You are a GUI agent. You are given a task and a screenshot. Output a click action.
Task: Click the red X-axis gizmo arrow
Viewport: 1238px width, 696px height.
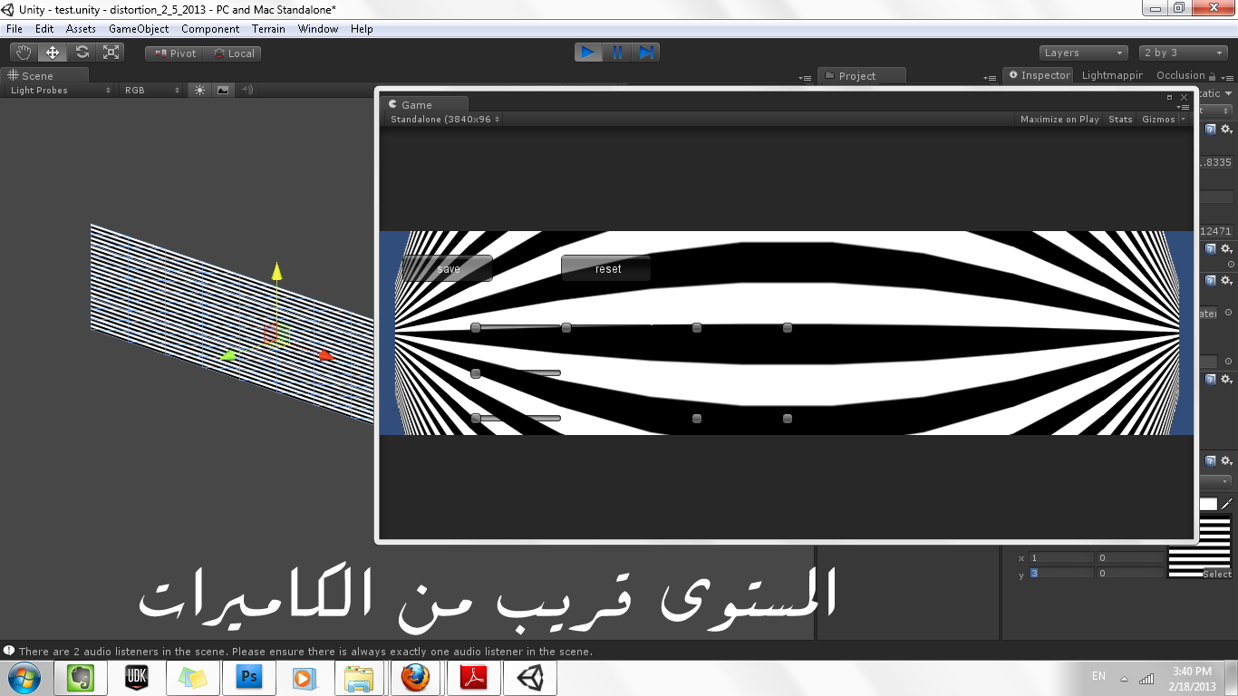pyautogui.click(x=324, y=355)
